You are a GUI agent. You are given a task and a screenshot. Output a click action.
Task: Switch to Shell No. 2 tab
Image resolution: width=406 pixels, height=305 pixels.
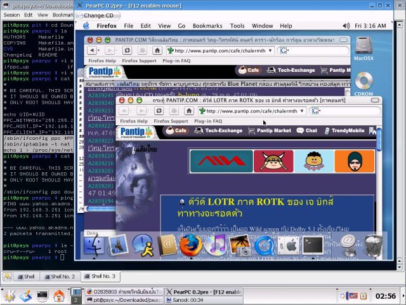pyautogui.click(x=60, y=276)
